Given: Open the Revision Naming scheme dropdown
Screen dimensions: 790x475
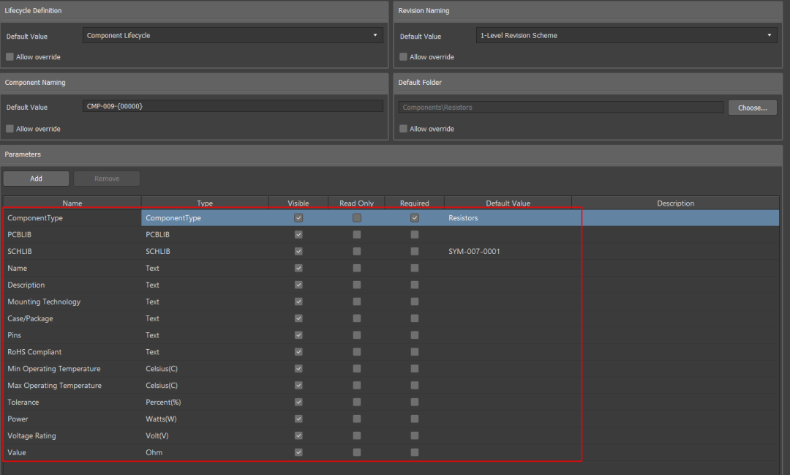Looking at the screenshot, I should (x=626, y=35).
